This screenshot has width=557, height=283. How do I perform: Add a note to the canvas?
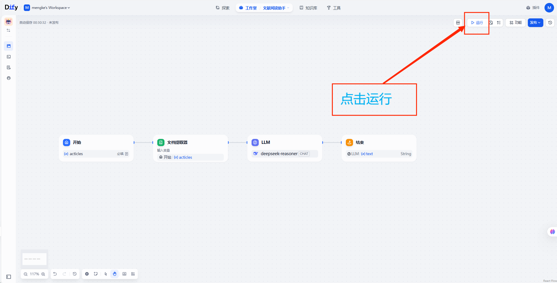(x=96, y=274)
